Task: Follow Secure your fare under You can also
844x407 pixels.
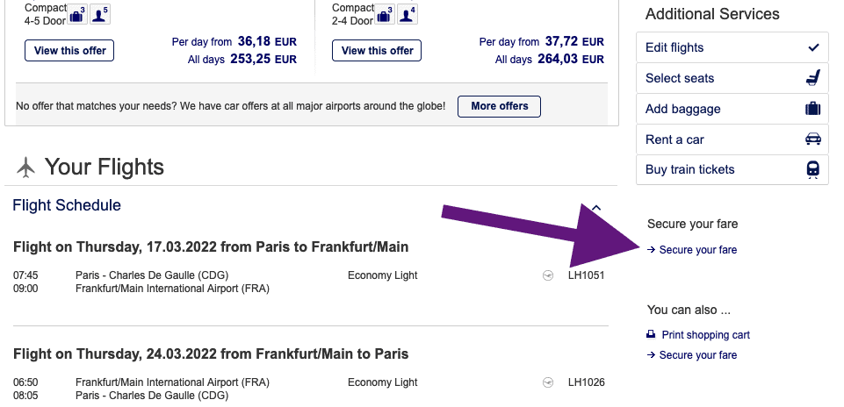Action: [697, 355]
